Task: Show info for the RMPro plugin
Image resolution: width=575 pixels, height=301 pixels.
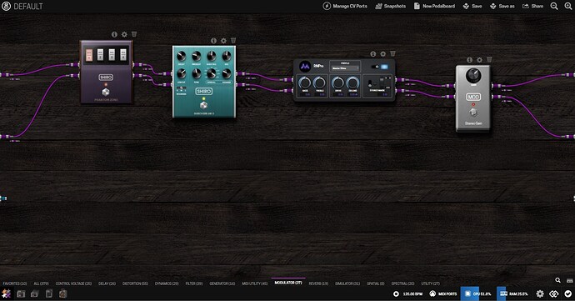Action: tap(373, 54)
